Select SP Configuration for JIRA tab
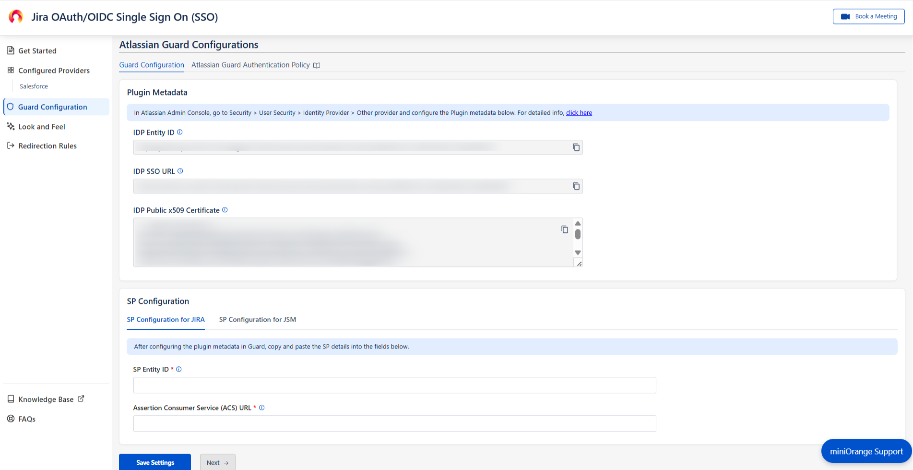This screenshot has height=470, width=913. coord(166,319)
